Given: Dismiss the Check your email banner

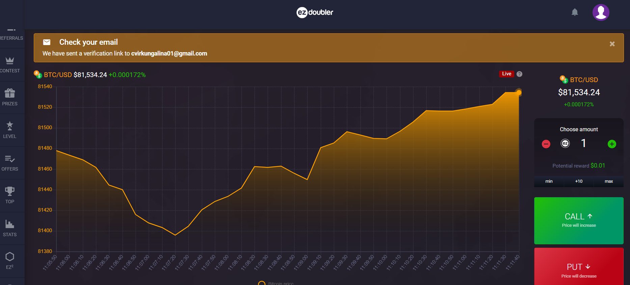Looking at the screenshot, I should (x=612, y=44).
